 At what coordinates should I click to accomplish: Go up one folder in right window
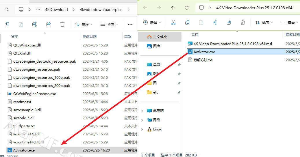click(173, 8)
